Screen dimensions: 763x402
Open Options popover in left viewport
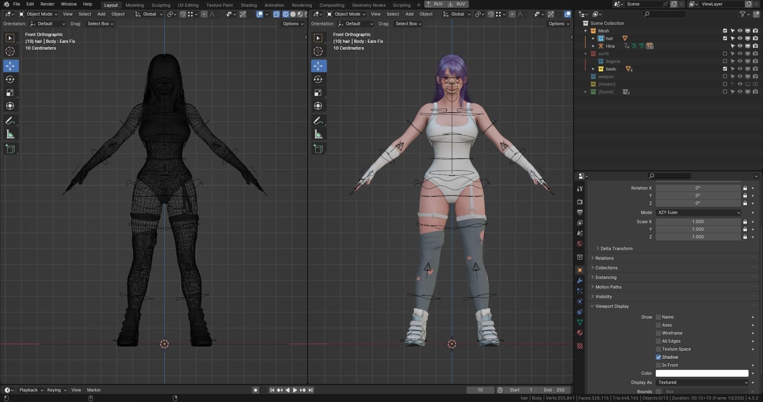click(293, 24)
